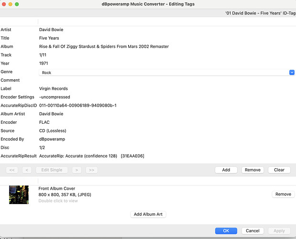Click the Album tag label

(7, 46)
